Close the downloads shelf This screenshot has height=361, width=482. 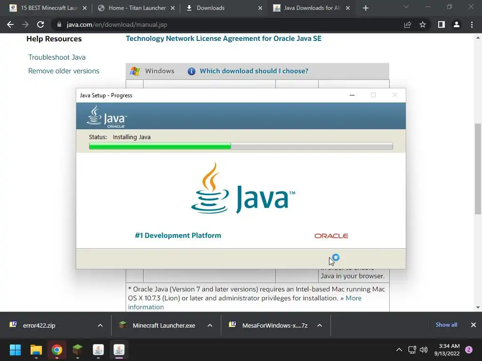click(474, 325)
